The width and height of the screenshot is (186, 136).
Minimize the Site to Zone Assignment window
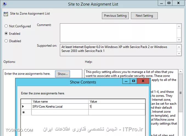161,3
